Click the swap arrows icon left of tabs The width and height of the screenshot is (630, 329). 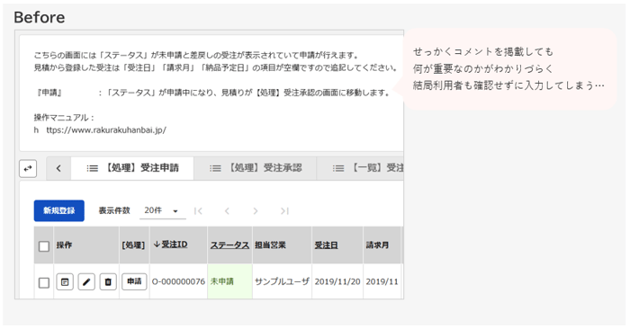[28, 168]
